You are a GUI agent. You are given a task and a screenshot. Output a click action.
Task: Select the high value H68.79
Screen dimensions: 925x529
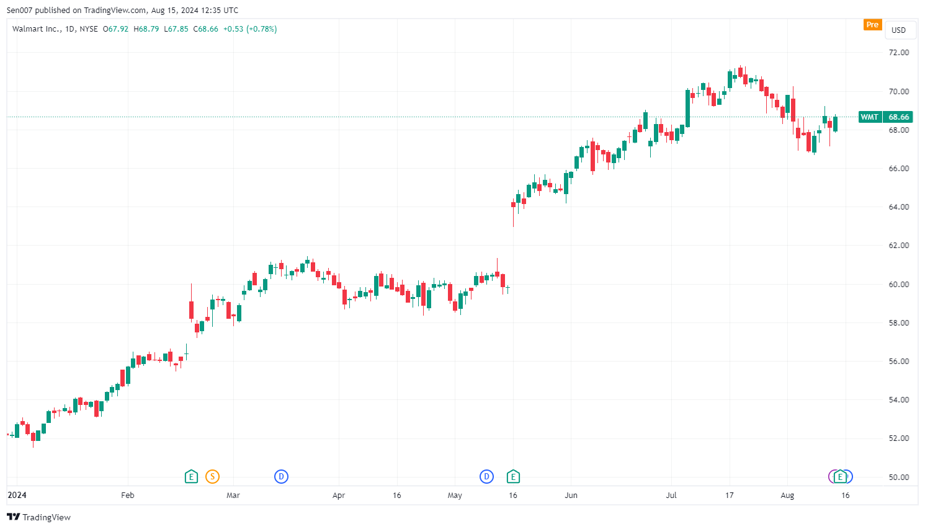[x=146, y=29]
